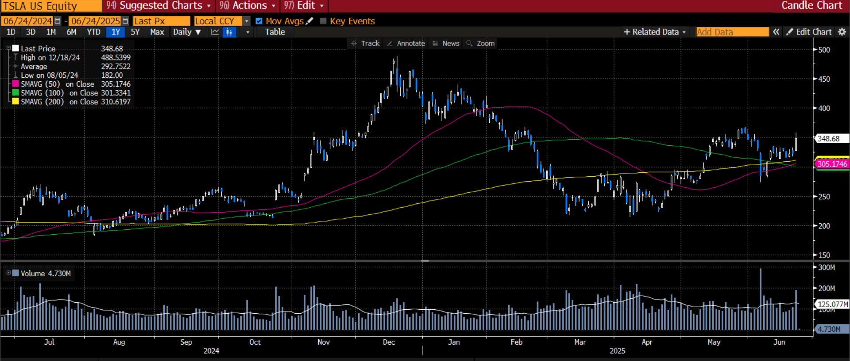The height and width of the screenshot is (361, 850).
Task: Select the candlestick chart type icon
Action: [x=229, y=32]
